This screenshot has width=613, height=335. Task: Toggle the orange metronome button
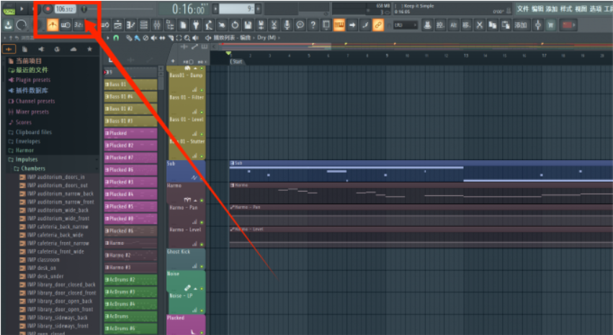53,25
